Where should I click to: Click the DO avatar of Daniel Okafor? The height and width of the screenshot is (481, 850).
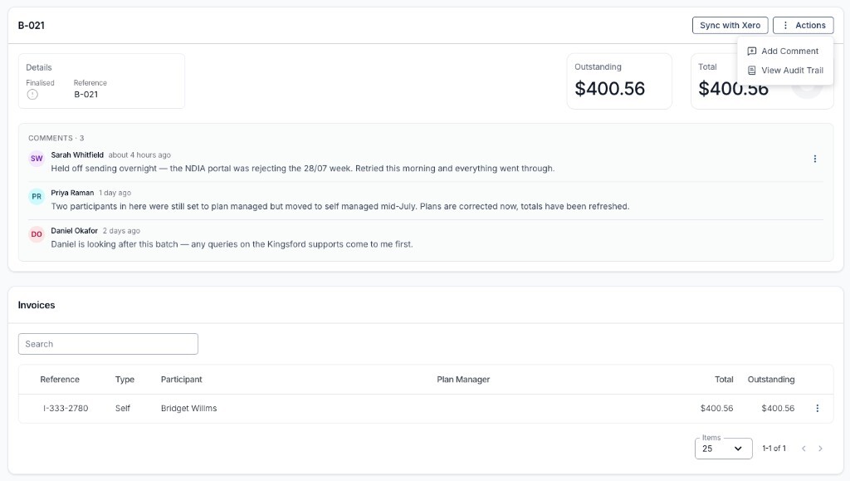click(x=37, y=234)
